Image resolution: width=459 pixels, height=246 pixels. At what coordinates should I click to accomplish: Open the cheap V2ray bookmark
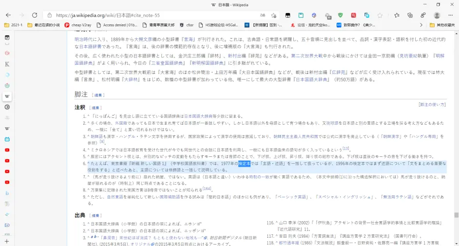coord(78,25)
